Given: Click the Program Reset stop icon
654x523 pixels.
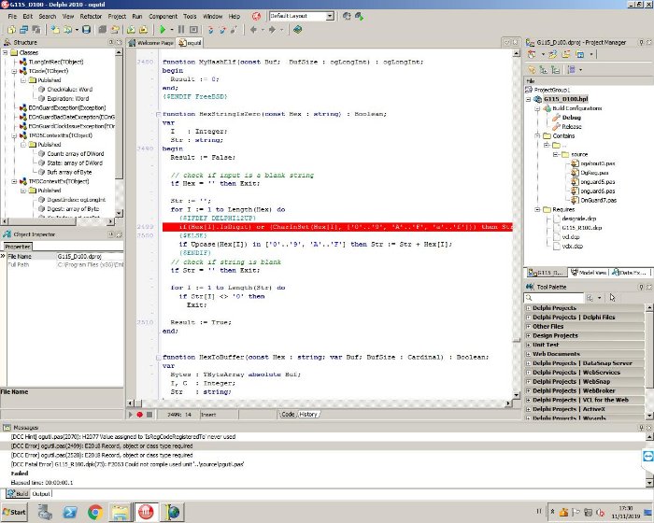Looking at the screenshot, I should 193,30.
